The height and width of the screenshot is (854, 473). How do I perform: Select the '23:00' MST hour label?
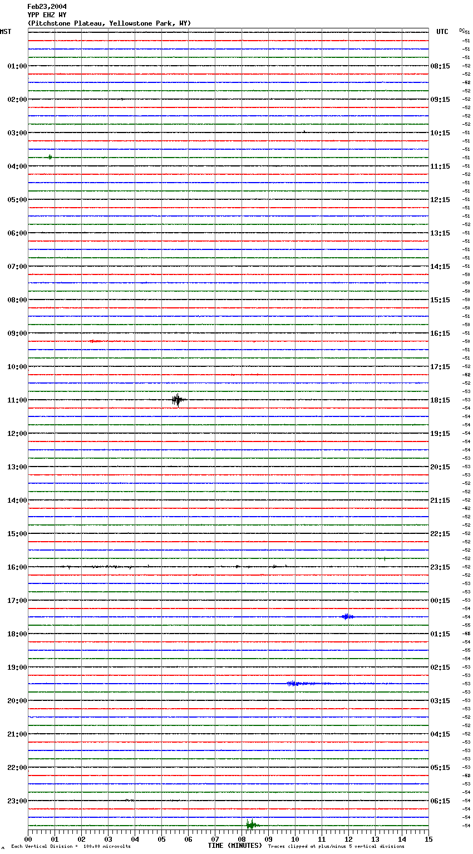click(17, 801)
